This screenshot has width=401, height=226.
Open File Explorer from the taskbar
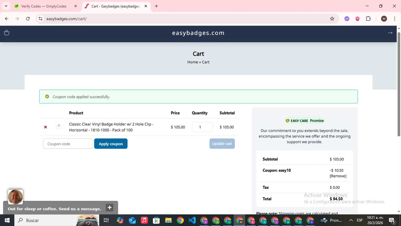pos(168,220)
